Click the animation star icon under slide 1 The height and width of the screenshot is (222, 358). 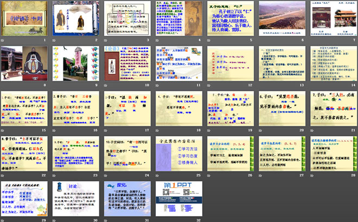click(4, 40)
